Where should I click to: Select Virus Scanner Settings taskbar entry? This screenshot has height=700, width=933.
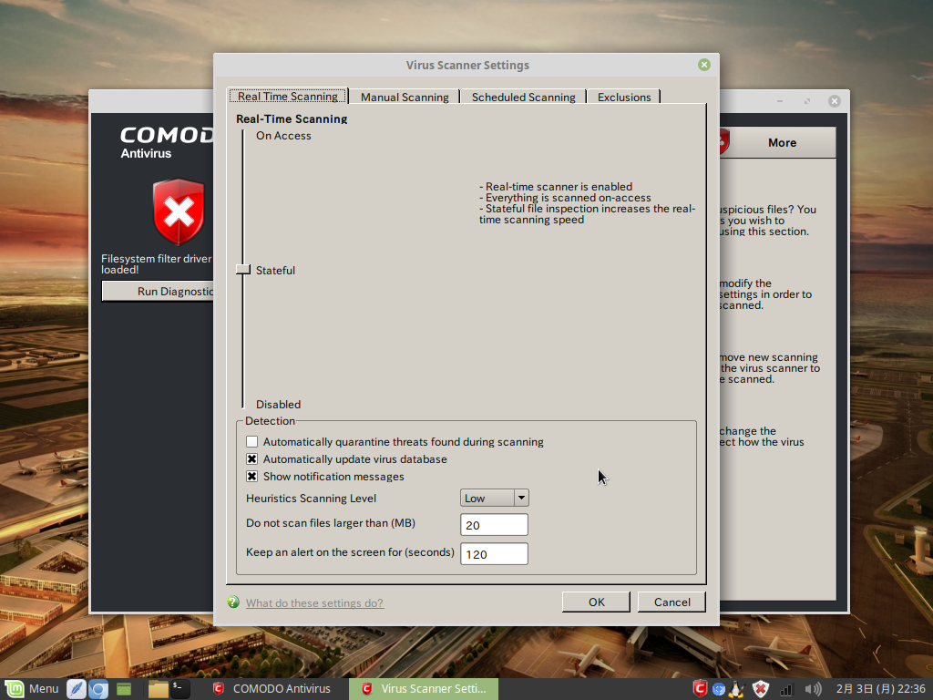tap(423, 689)
